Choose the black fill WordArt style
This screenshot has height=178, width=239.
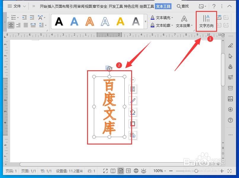59,22
